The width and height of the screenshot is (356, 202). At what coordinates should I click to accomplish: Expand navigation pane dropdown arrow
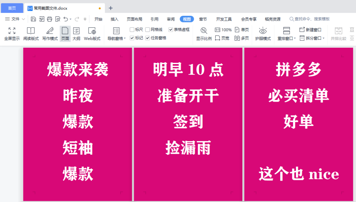[125, 38]
